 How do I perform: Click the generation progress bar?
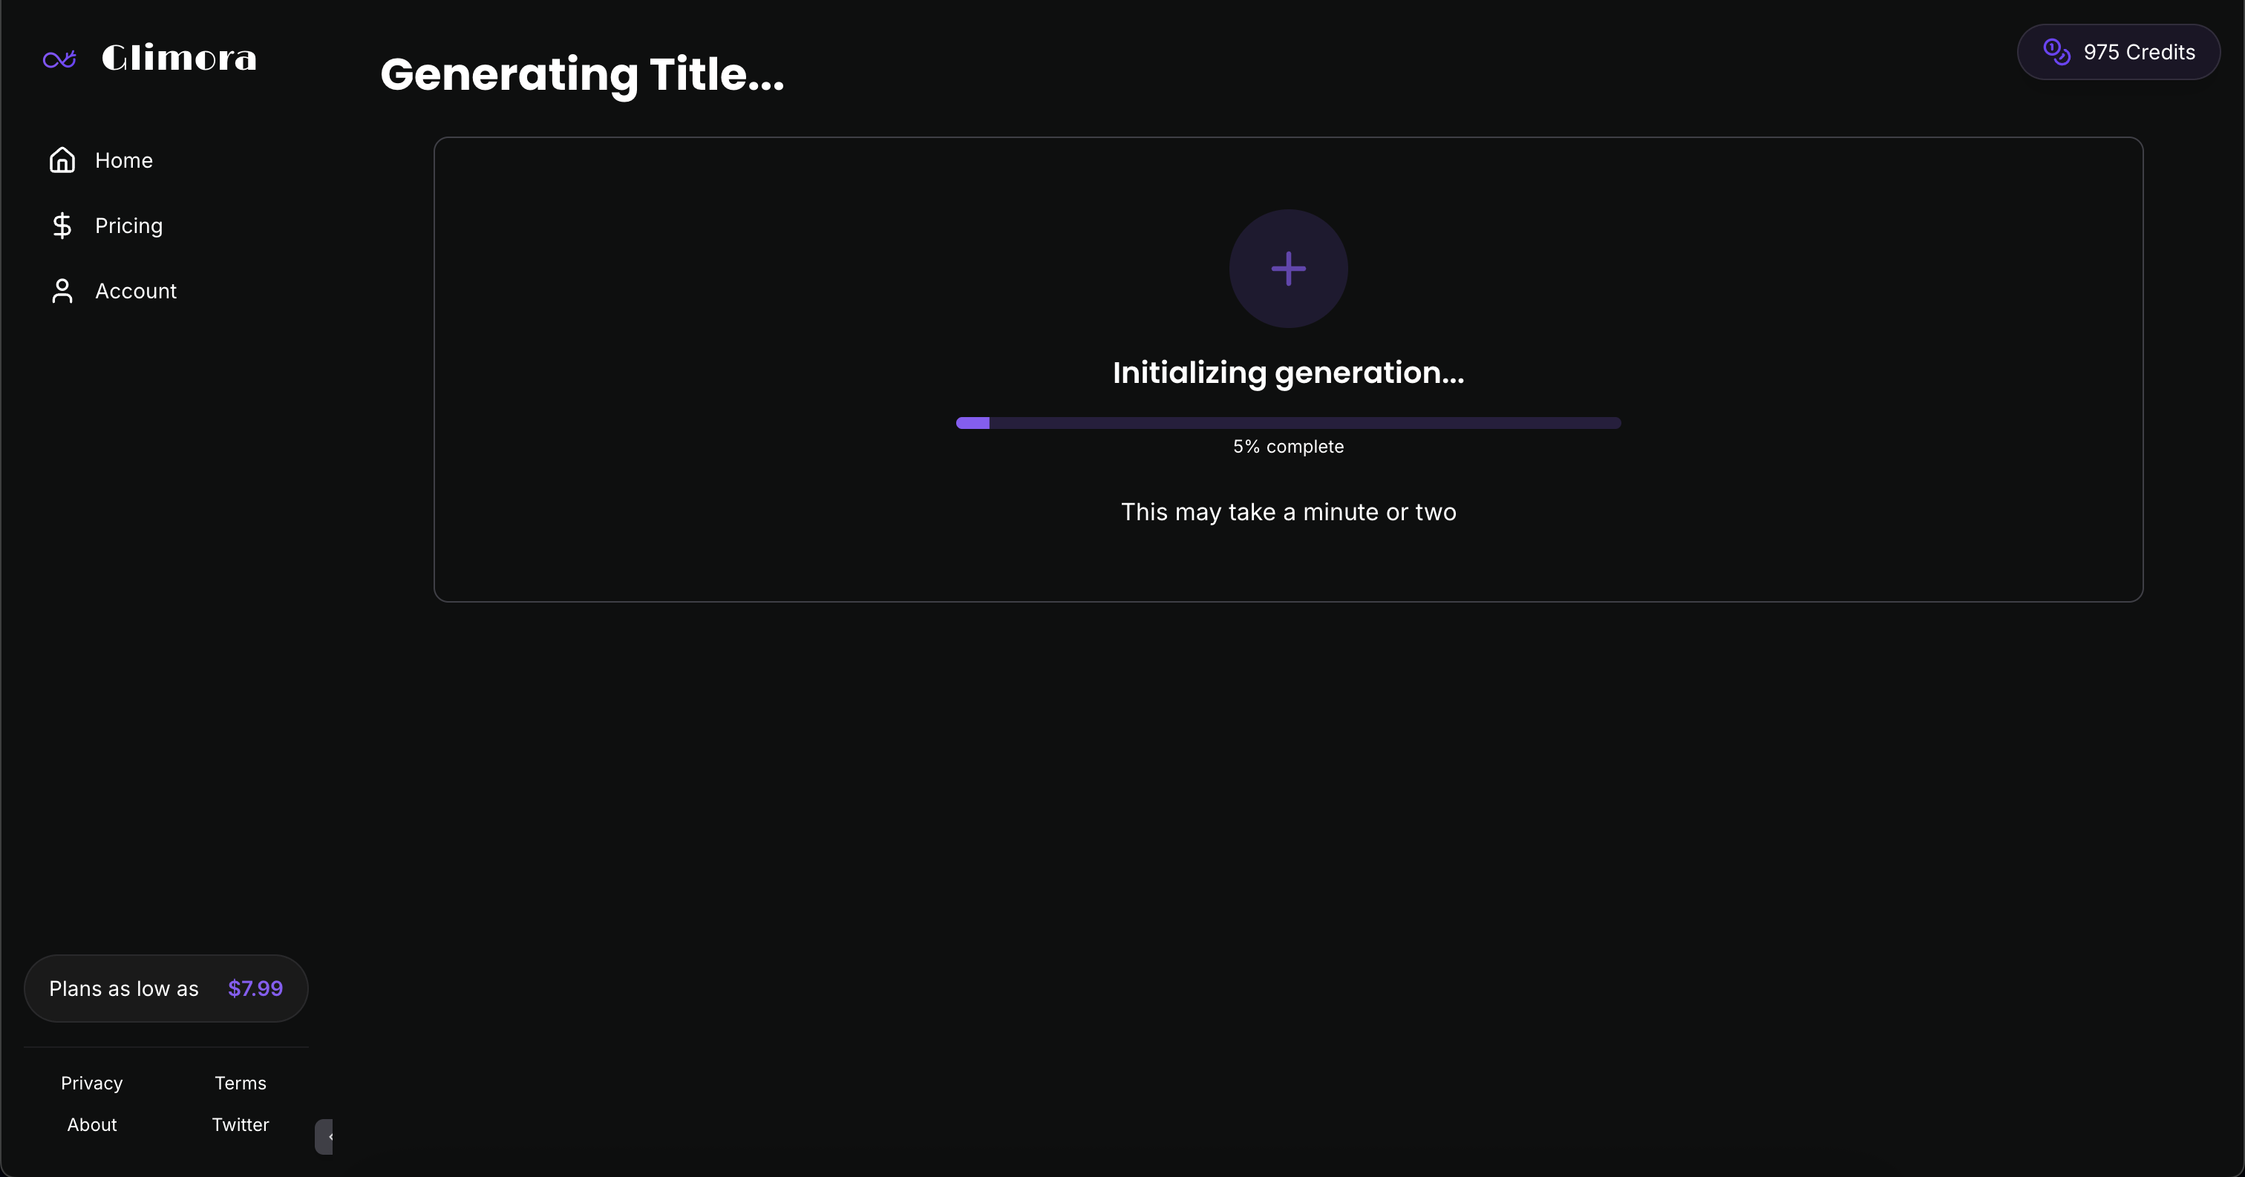coord(1288,422)
